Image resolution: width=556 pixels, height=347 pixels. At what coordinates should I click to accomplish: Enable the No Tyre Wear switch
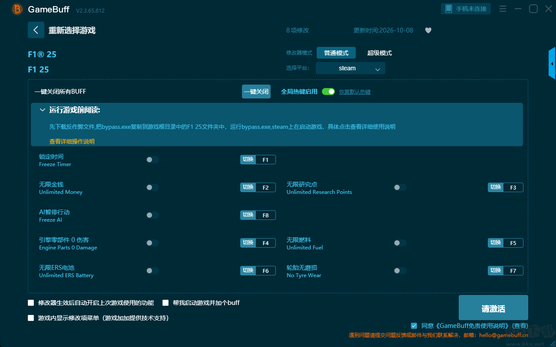tap(400, 271)
